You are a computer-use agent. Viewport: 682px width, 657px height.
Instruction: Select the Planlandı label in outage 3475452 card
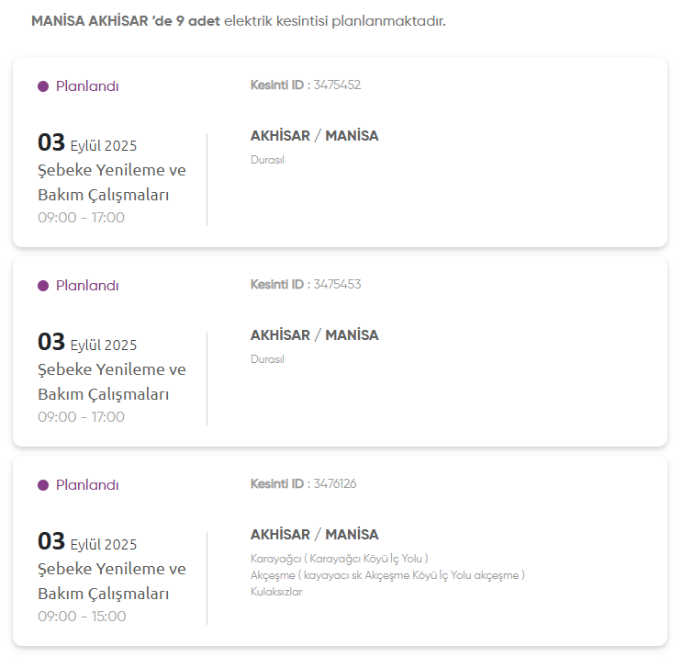(87, 86)
